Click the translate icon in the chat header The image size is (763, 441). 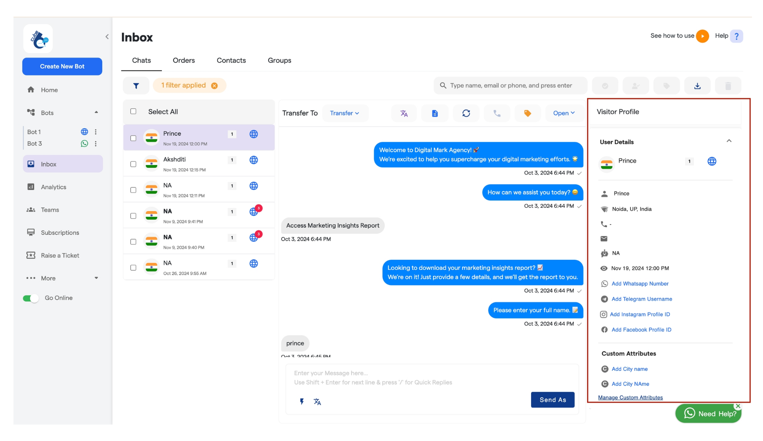coord(404,114)
